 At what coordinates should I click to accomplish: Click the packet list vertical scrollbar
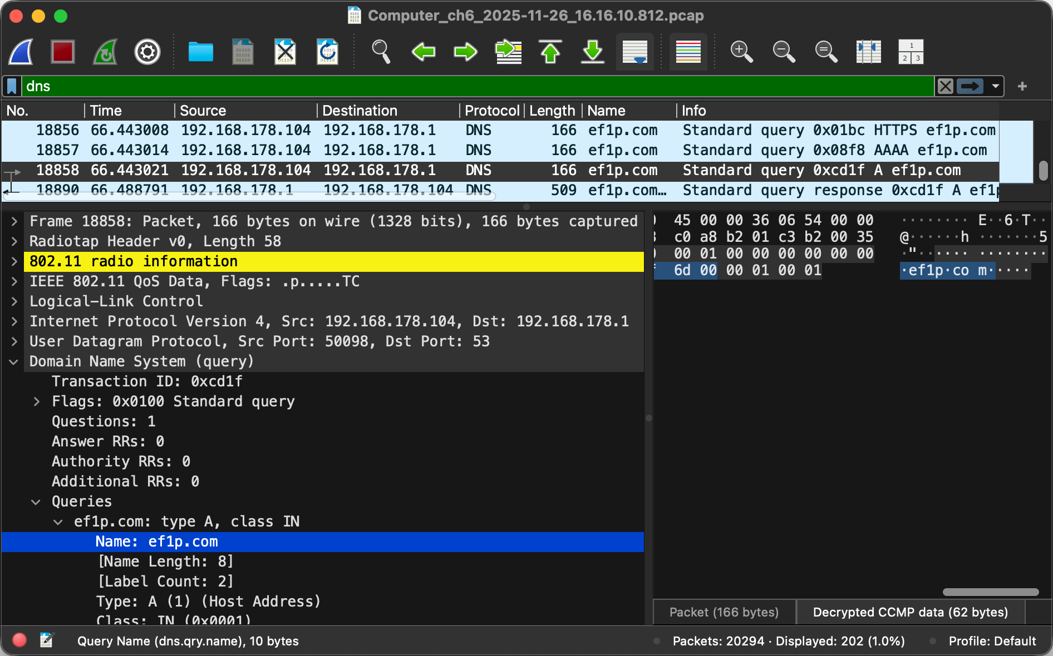click(x=1043, y=171)
